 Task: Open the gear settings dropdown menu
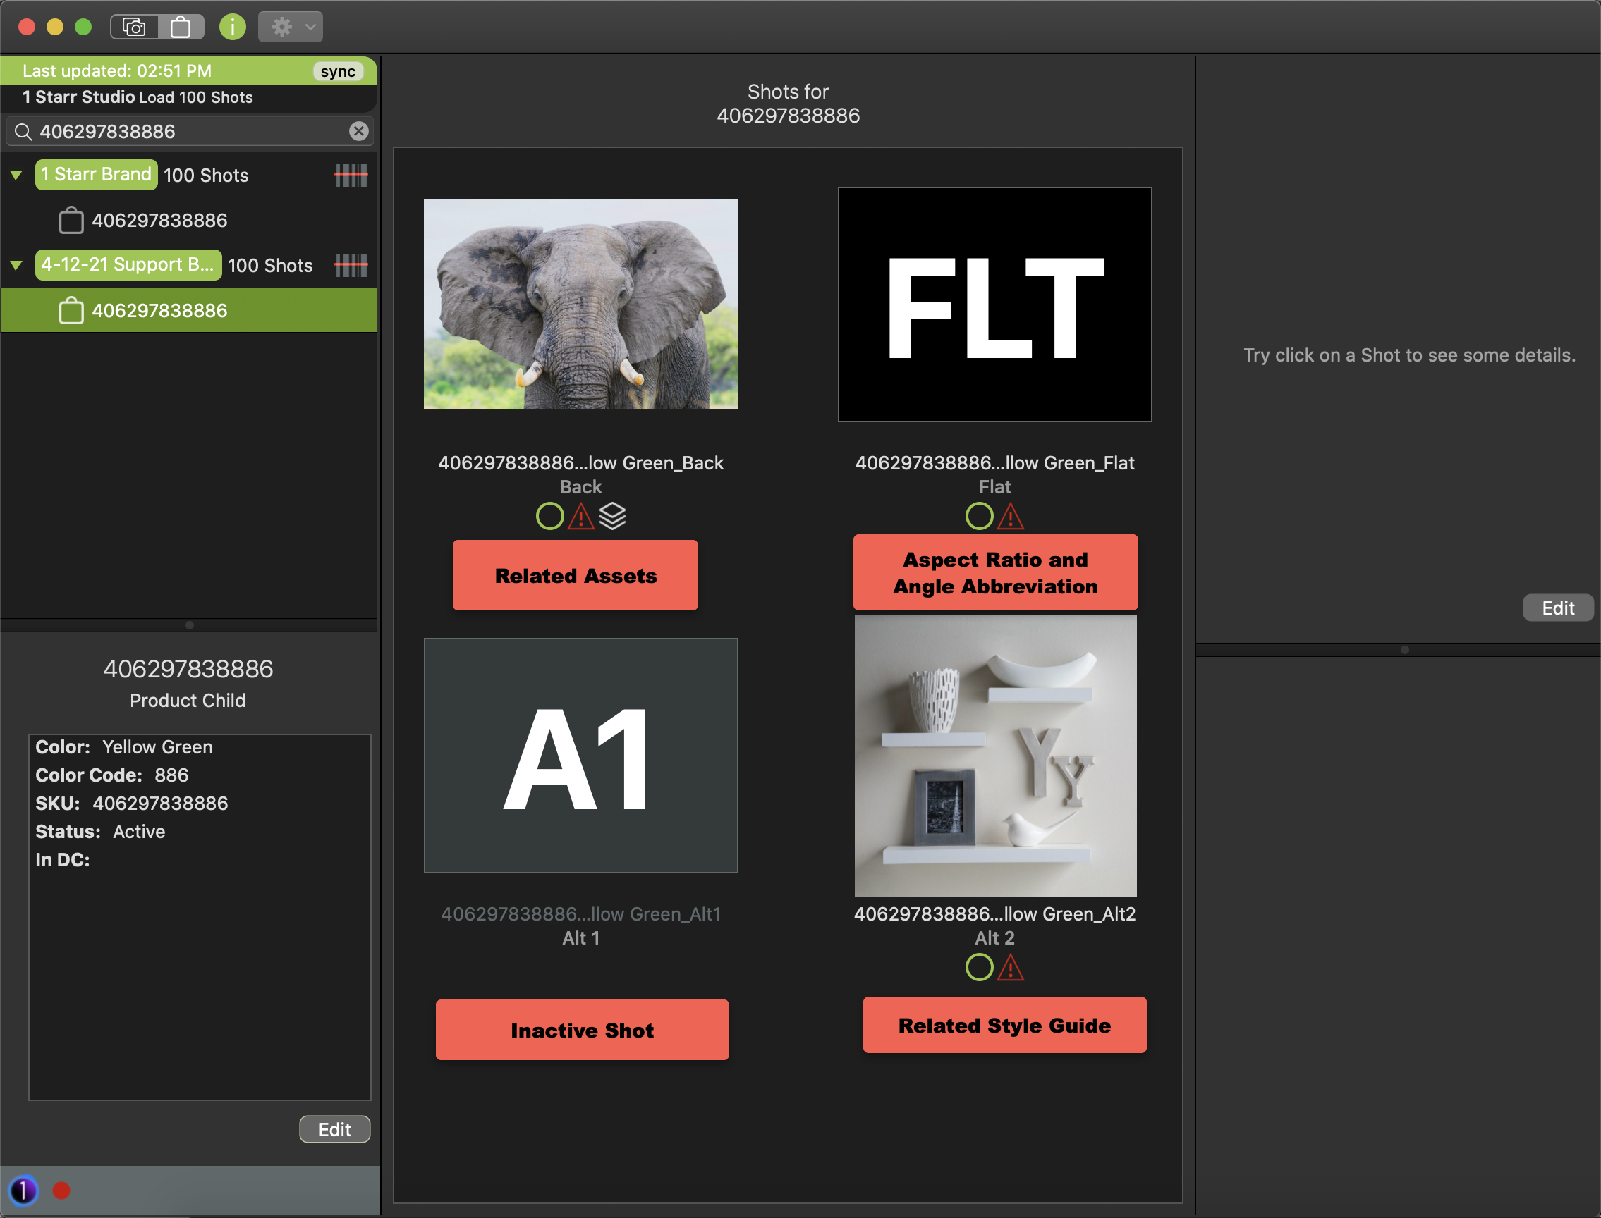[290, 27]
